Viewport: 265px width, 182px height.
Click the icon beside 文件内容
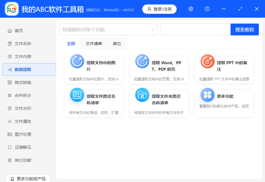click(10, 57)
